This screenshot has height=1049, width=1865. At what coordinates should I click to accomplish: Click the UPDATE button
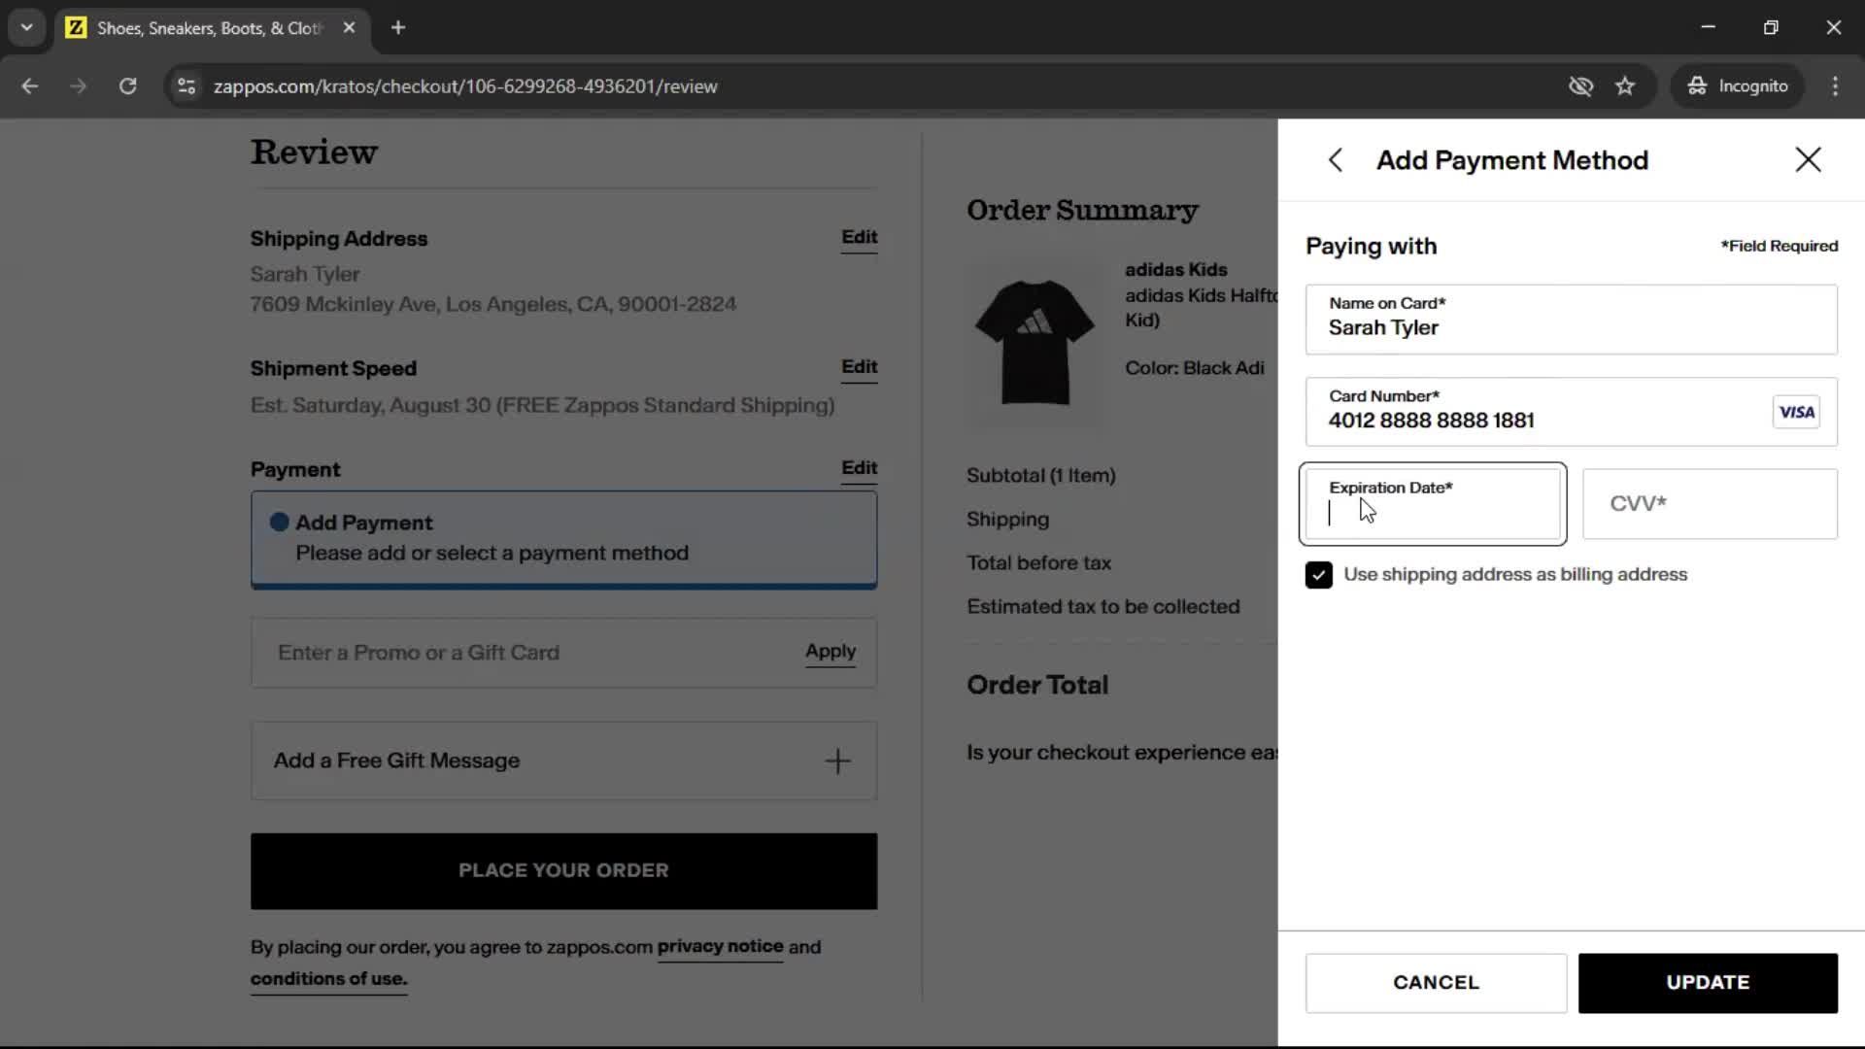click(1708, 983)
